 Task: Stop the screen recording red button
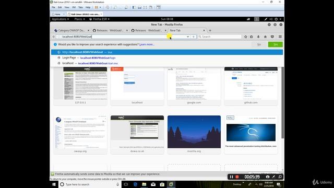[x=237, y=177]
